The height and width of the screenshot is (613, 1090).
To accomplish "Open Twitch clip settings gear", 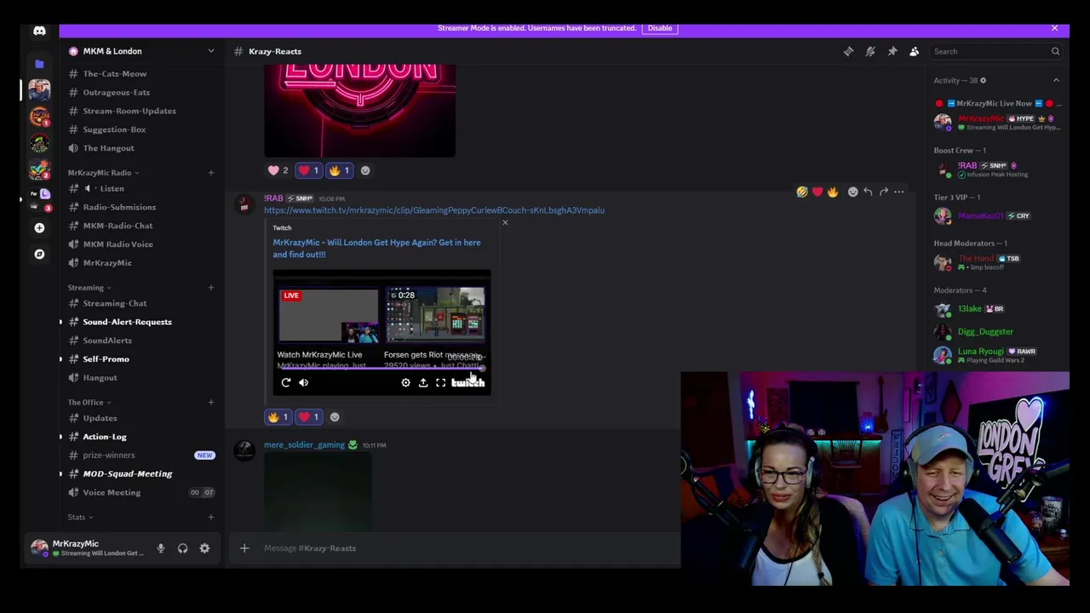I will [405, 383].
